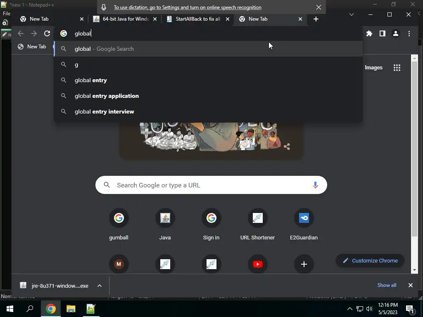423x317 pixels.
Task: Click the back navigation arrow
Action: 21,33
